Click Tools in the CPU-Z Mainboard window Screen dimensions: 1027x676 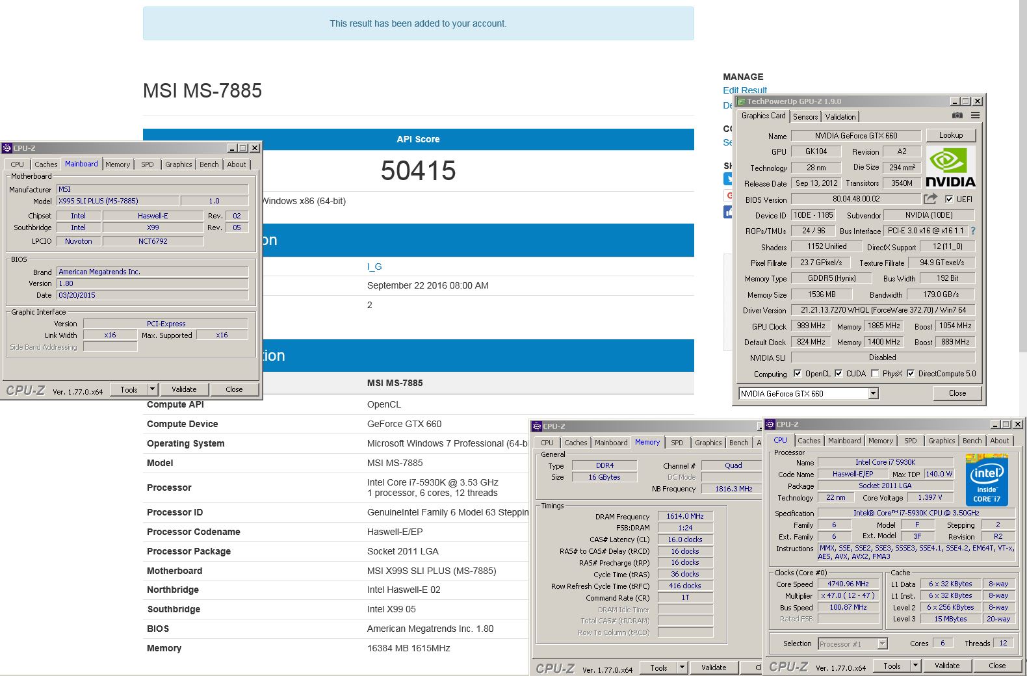pyautogui.click(x=129, y=389)
